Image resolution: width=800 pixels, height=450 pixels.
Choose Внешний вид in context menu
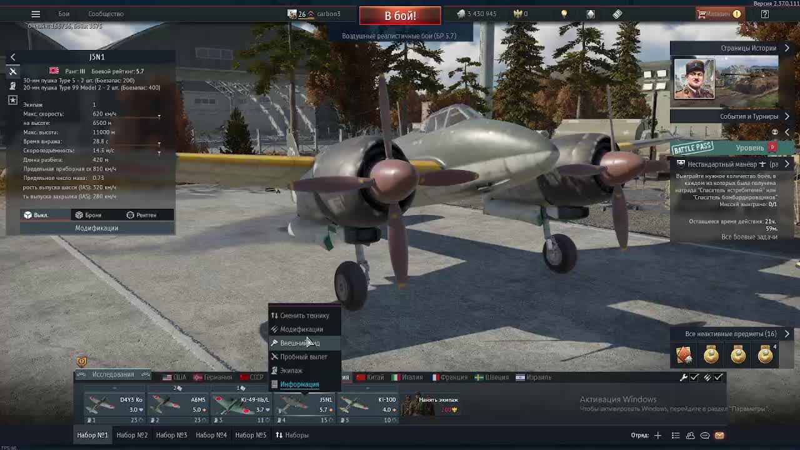click(x=305, y=343)
